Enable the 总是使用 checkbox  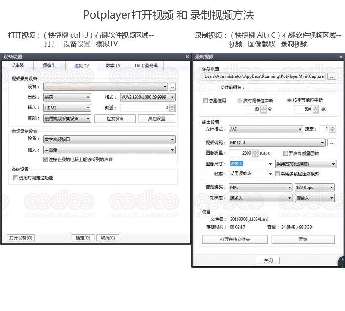[x=205, y=101]
